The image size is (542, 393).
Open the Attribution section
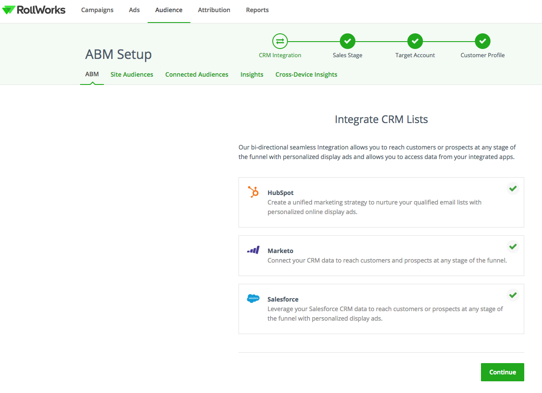[x=214, y=10]
